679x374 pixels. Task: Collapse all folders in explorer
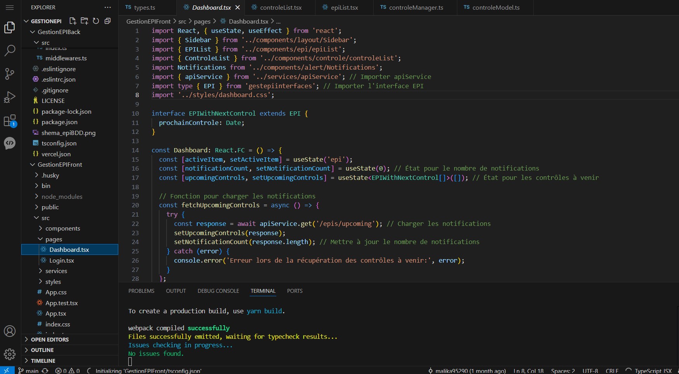click(x=107, y=21)
